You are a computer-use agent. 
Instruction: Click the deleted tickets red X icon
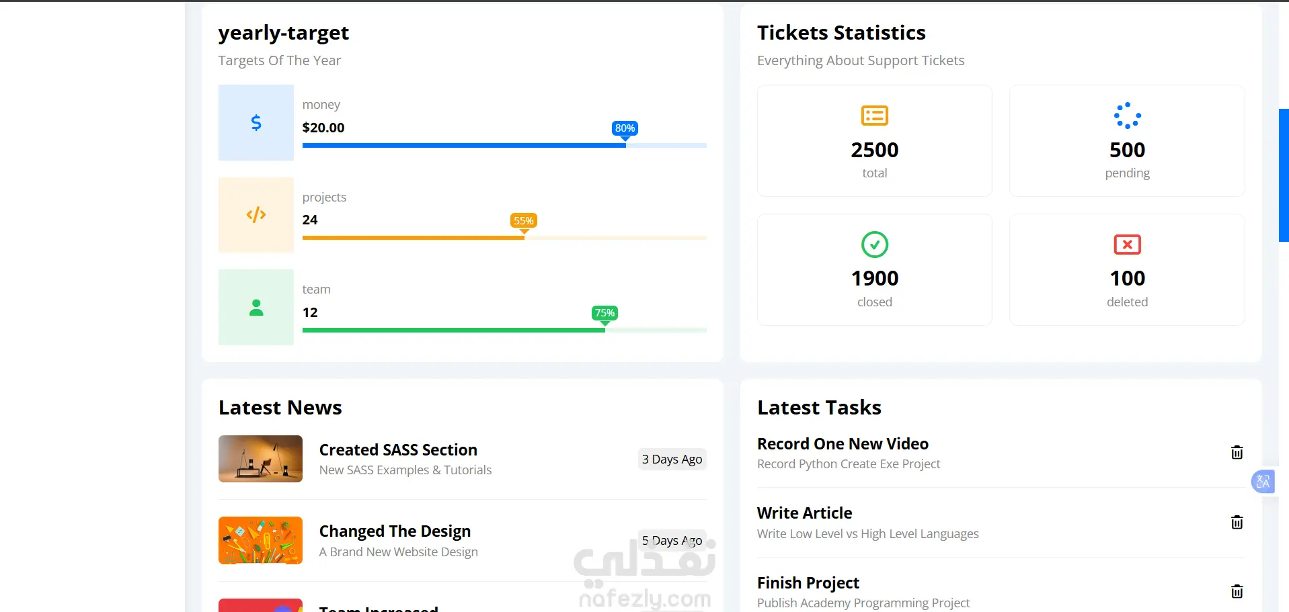tap(1128, 245)
